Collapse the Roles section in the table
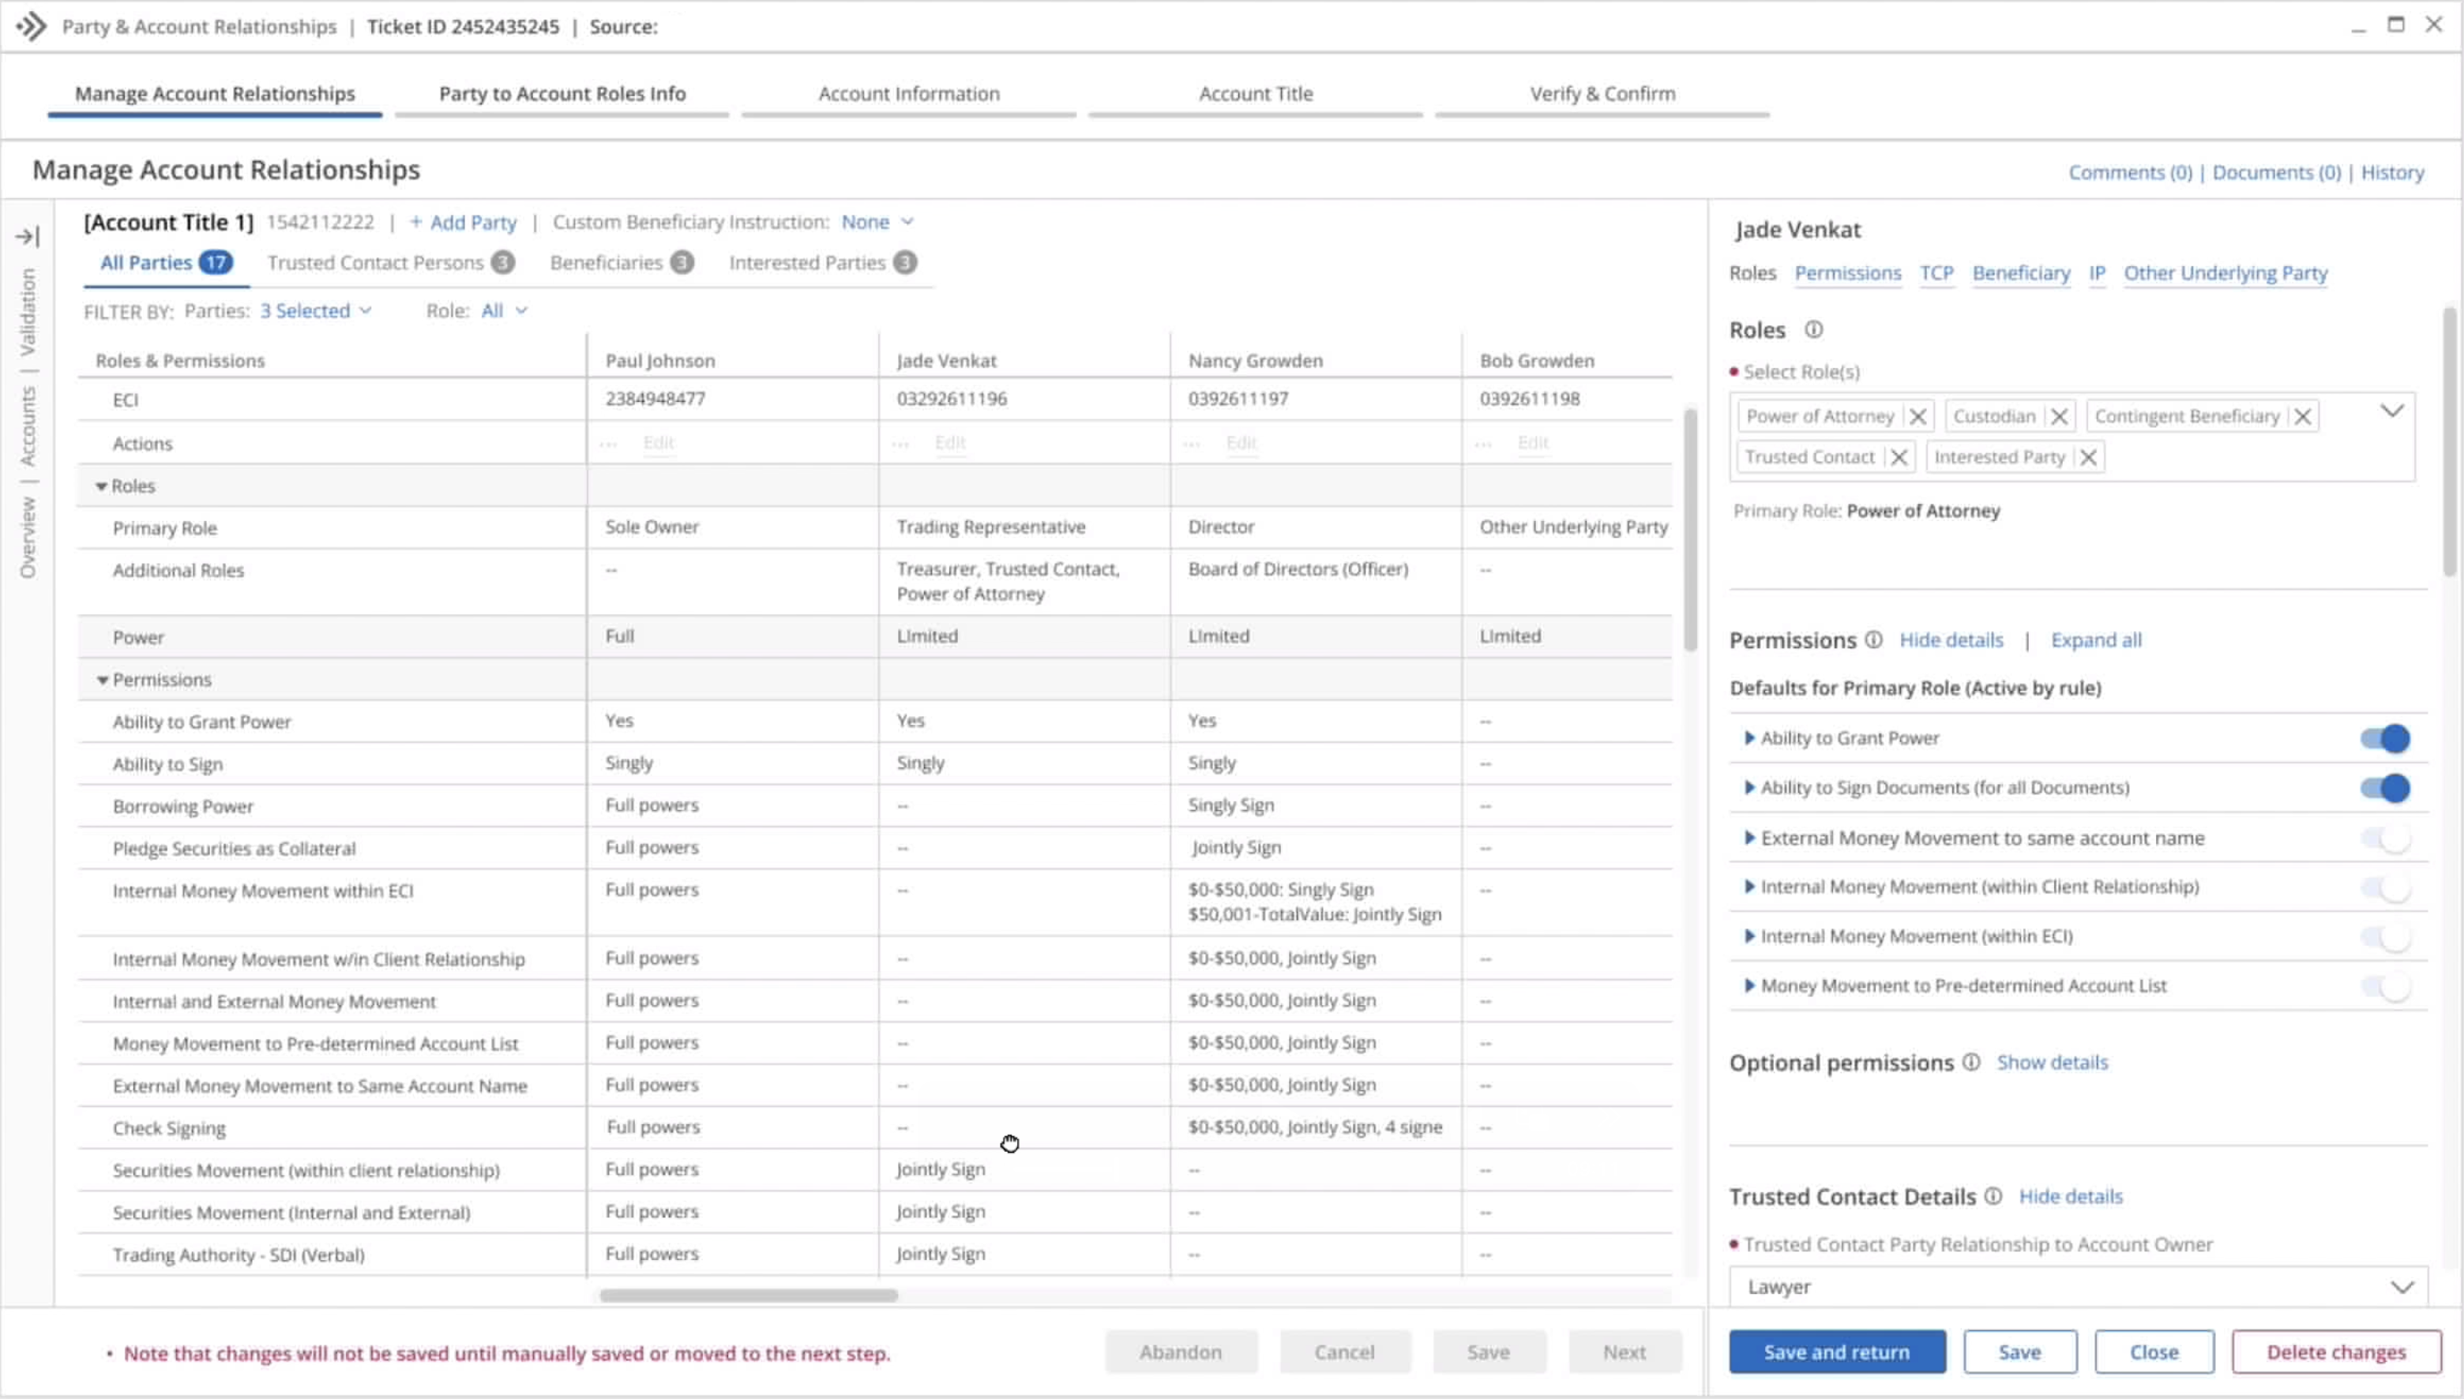The height and width of the screenshot is (1399, 2464). pyautogui.click(x=103, y=486)
